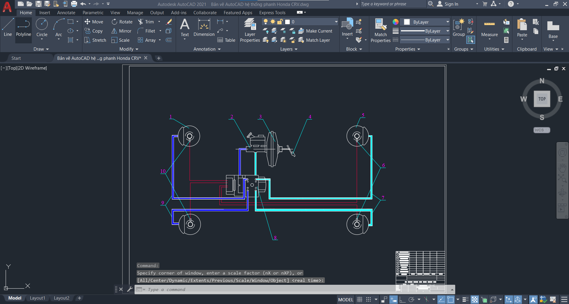The width and height of the screenshot is (569, 304).
Task: Click the WCS coordinate system button
Action: [542, 130]
